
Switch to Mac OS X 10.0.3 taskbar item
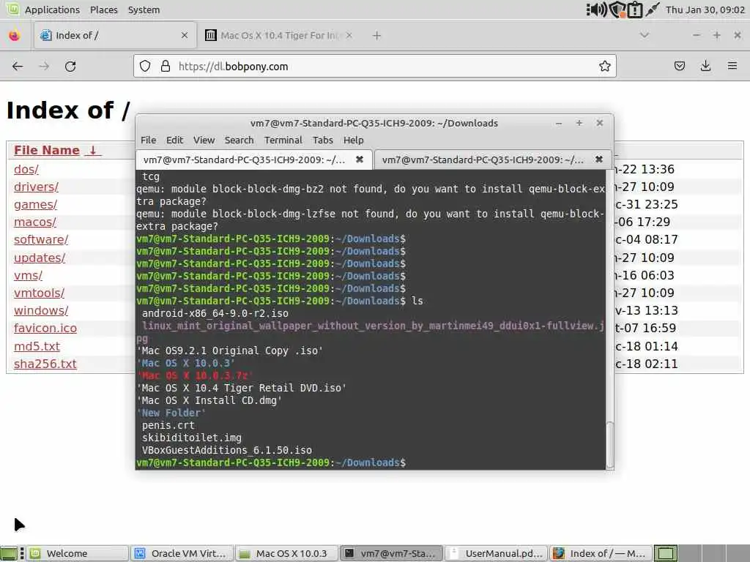point(286,553)
